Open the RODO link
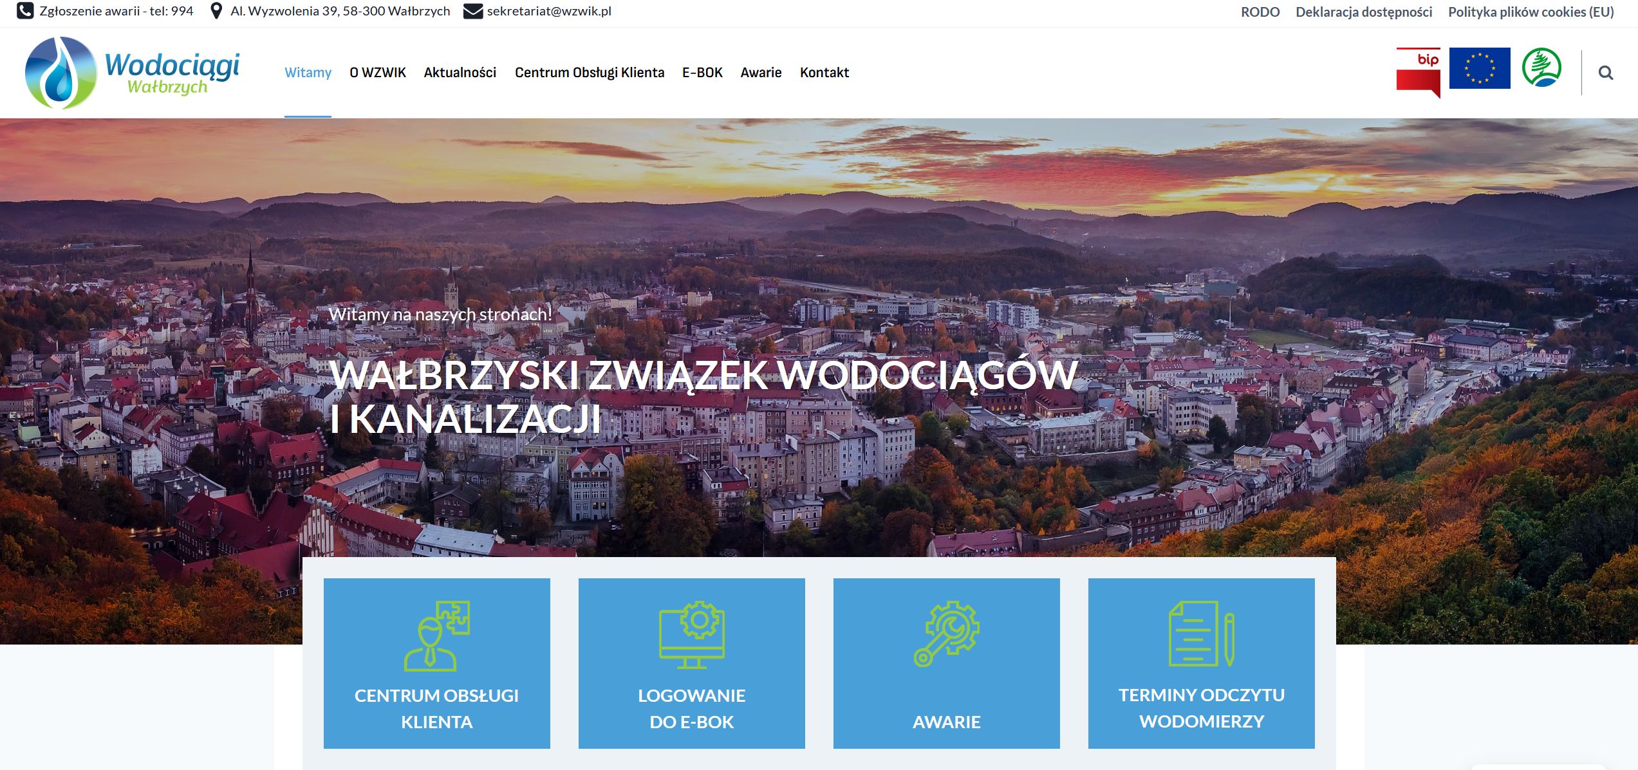This screenshot has height=770, width=1638. 1260,12
